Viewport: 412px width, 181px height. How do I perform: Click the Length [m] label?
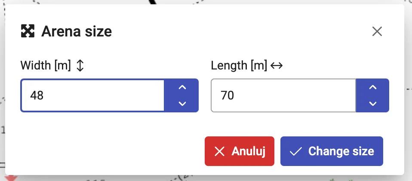[240, 66]
